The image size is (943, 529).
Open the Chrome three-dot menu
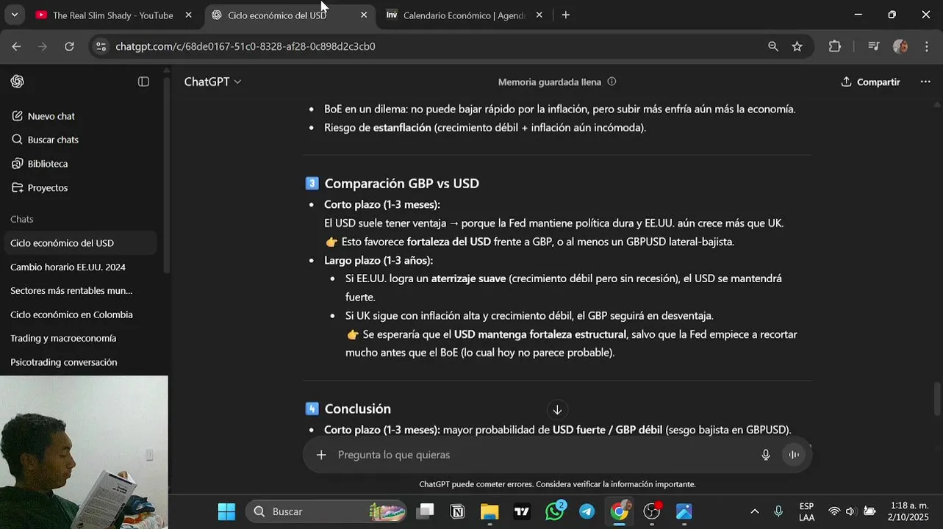(x=926, y=46)
